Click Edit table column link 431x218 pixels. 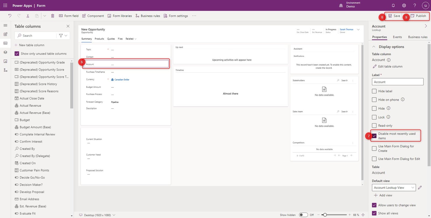(x=388, y=66)
